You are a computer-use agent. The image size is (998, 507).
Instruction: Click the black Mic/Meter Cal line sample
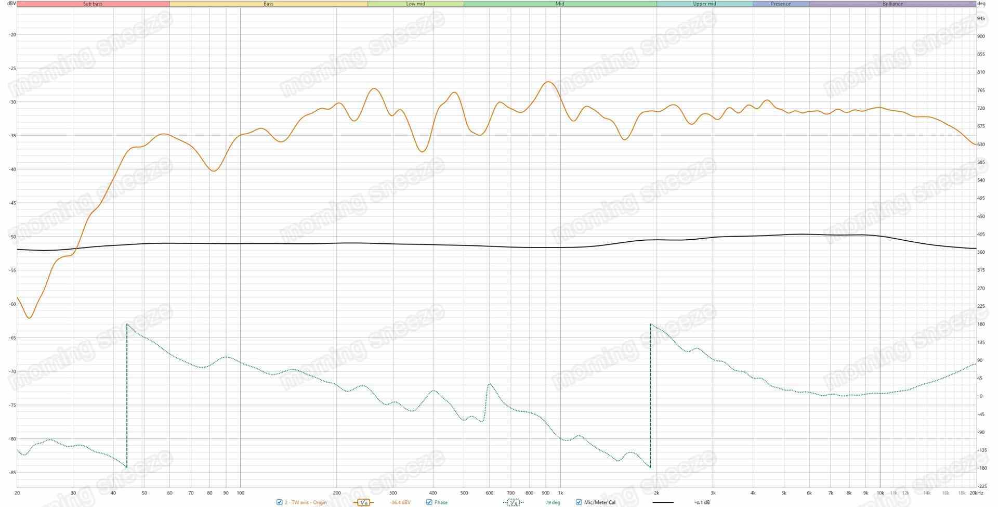point(663,502)
